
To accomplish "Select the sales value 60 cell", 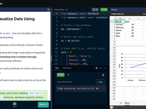I will [130, 36].
